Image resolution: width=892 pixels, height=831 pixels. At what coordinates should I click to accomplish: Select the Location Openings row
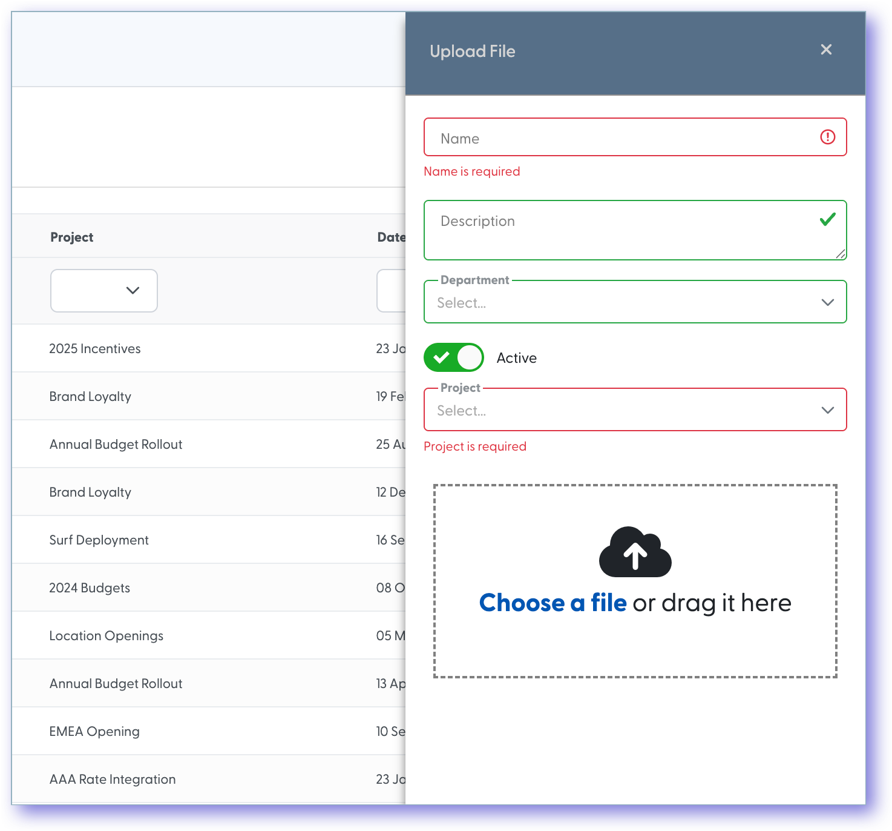pos(208,635)
